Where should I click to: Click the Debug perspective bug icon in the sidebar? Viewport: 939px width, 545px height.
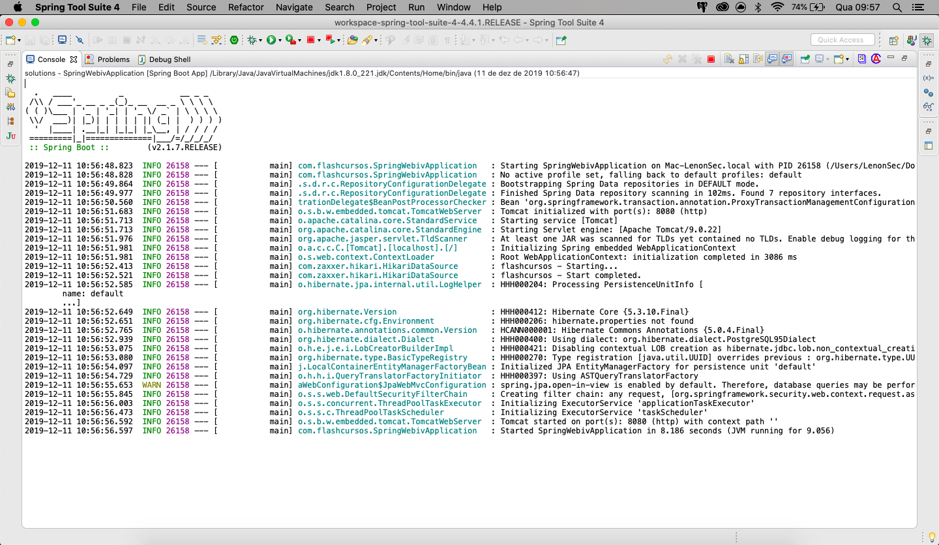pos(927,40)
